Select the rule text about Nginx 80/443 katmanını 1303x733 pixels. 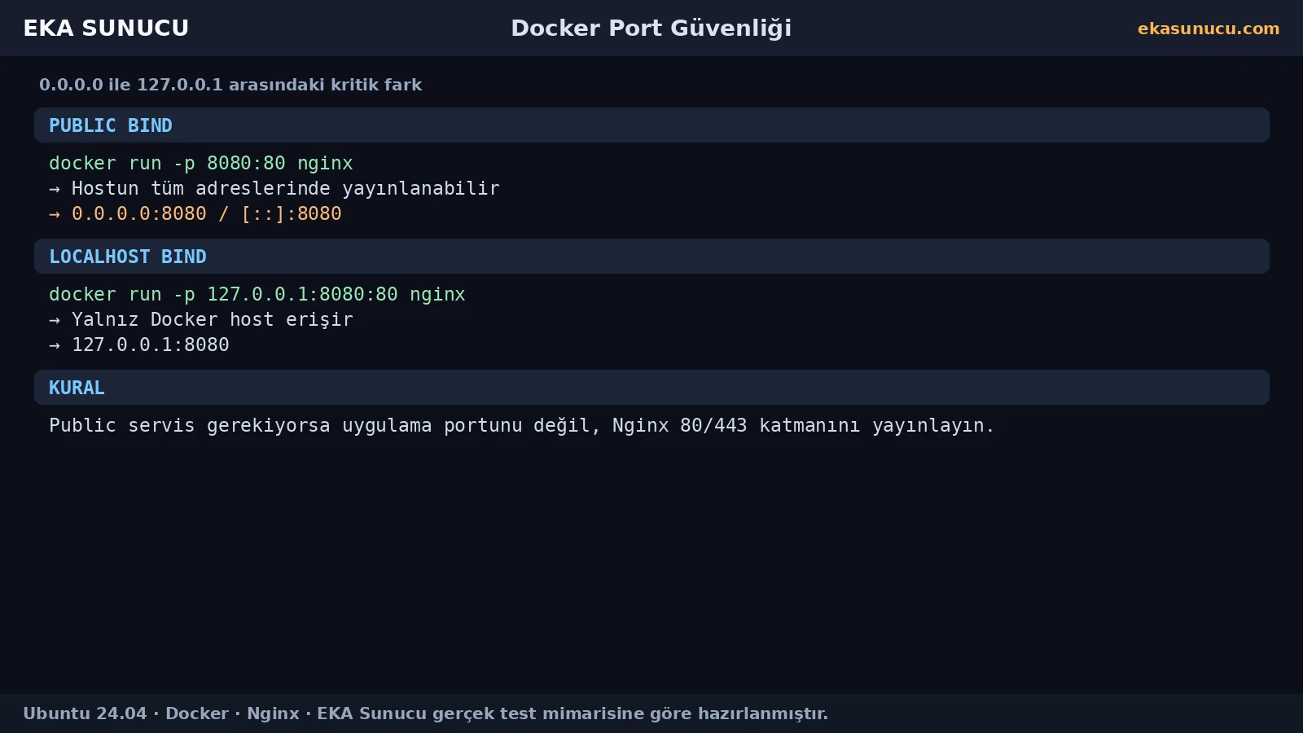[x=522, y=426]
